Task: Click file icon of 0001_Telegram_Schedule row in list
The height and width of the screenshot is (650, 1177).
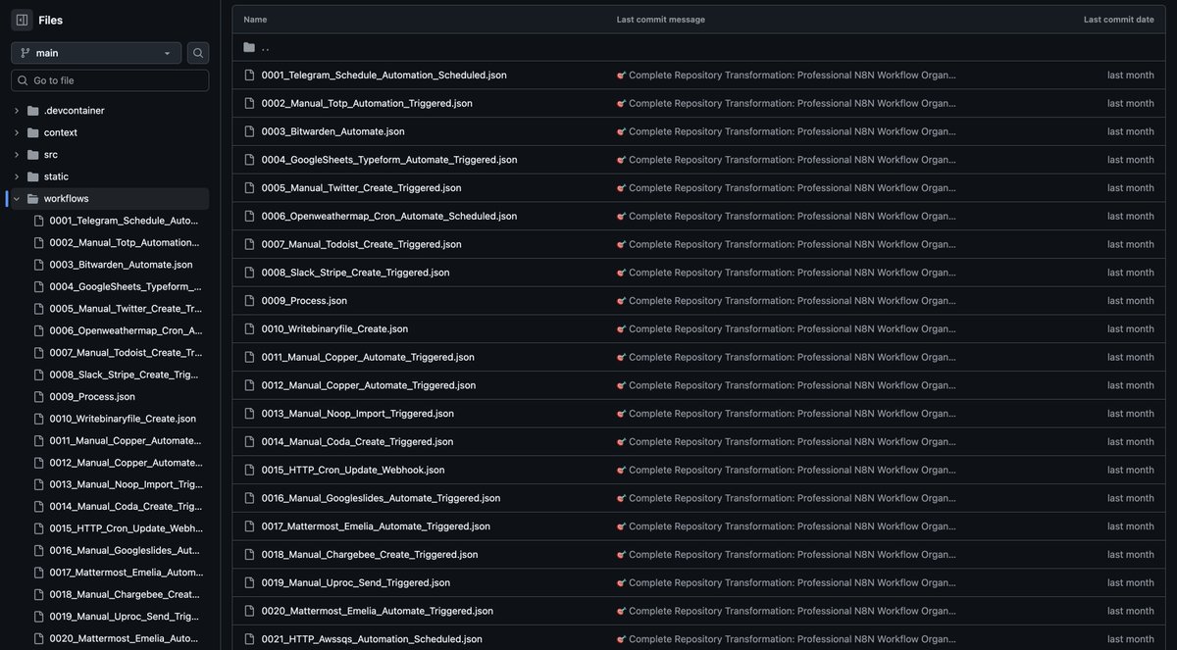Action: (249, 75)
